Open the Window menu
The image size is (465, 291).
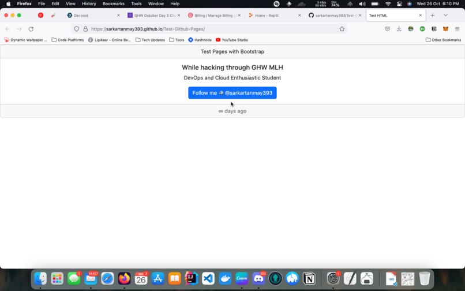(156, 4)
